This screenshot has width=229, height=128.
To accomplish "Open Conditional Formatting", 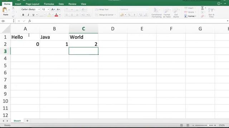I will coord(156,13).
